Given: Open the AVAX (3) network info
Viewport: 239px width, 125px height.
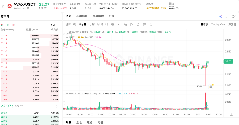Looking at the screenshot, I should coord(174,8).
